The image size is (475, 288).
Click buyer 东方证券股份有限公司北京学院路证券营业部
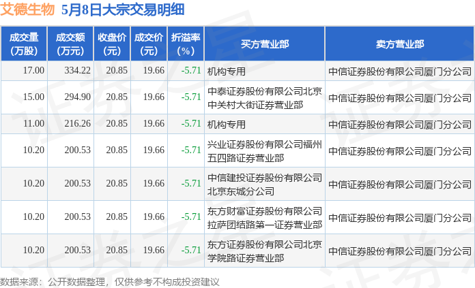pyautogui.click(x=265, y=251)
